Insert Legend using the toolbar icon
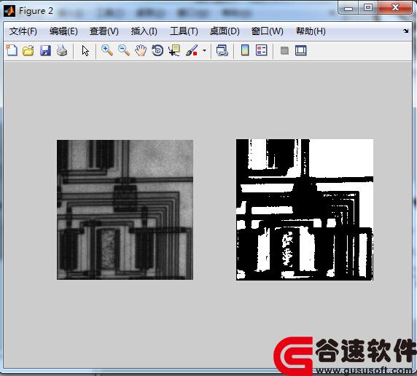The height and width of the screenshot is (376, 417). click(x=262, y=50)
